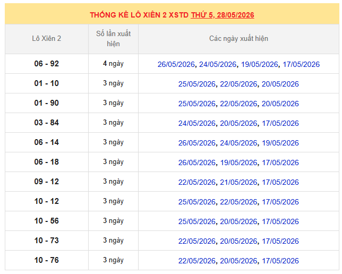342x274 pixels.
Task: Open 22/05/2026 link in 09 - 12 row
Action: point(196,182)
